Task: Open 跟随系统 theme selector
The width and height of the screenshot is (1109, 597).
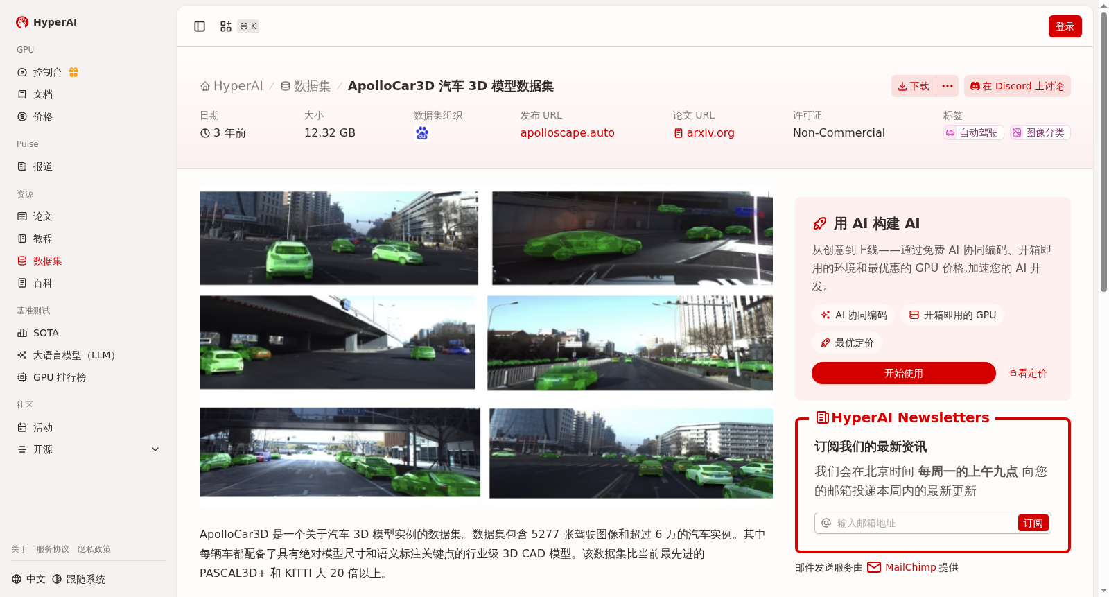Action: (78, 579)
